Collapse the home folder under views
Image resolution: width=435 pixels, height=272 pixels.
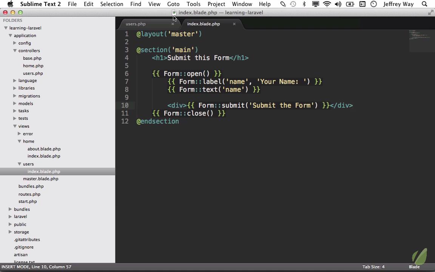pyautogui.click(x=19, y=141)
